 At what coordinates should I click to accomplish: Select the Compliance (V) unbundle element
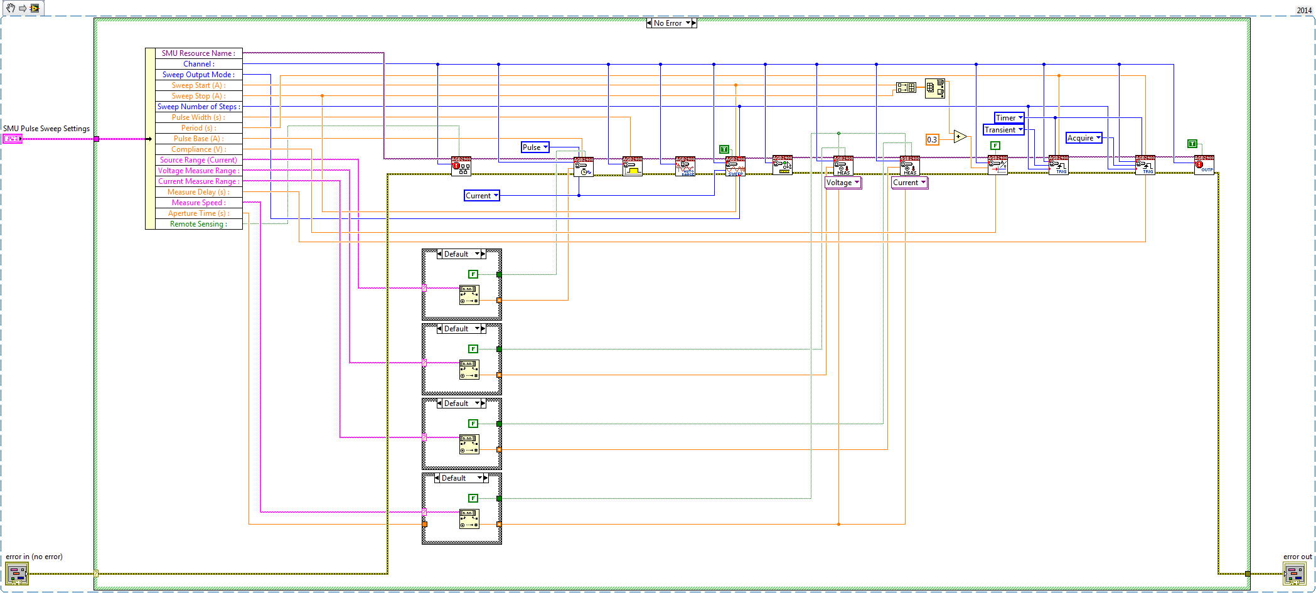tap(199, 149)
